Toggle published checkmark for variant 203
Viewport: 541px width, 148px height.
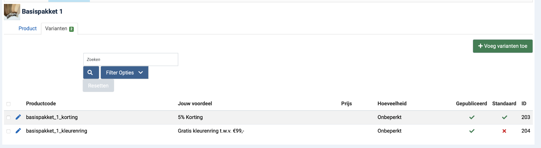472,117
